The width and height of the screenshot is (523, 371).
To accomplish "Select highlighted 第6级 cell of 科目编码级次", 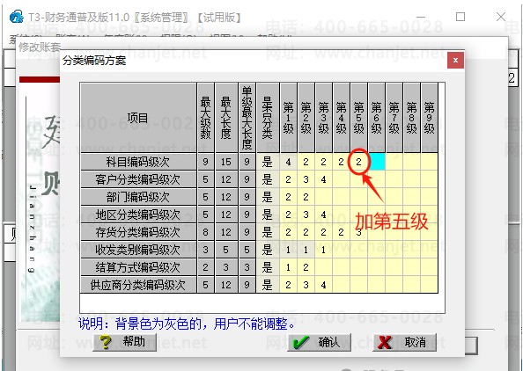I will [376, 162].
